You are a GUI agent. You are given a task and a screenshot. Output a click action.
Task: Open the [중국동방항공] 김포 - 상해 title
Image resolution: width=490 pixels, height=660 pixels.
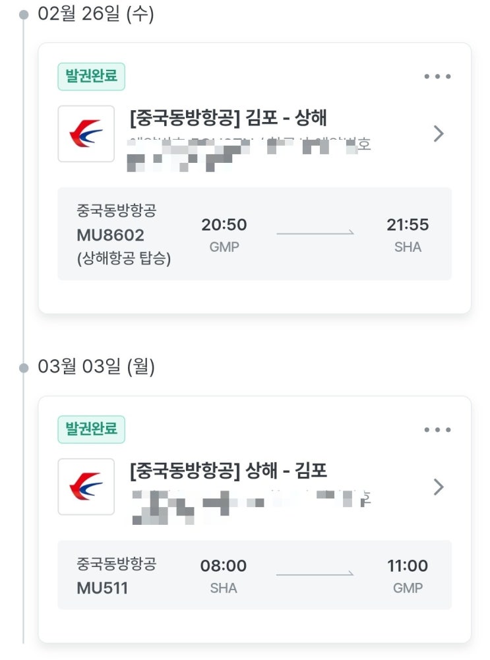point(229,119)
